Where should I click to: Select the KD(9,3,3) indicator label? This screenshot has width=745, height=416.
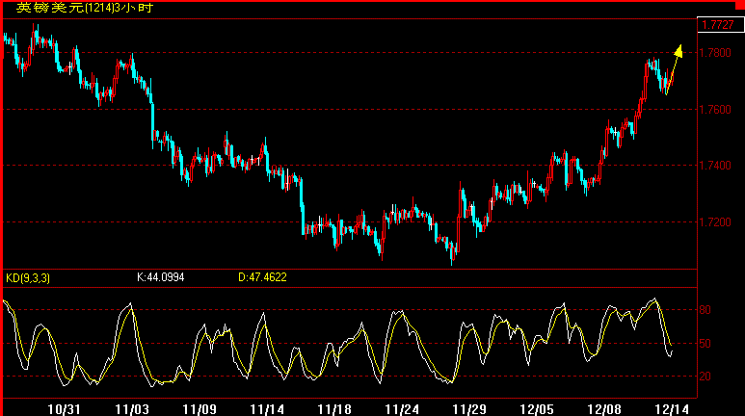(x=28, y=277)
